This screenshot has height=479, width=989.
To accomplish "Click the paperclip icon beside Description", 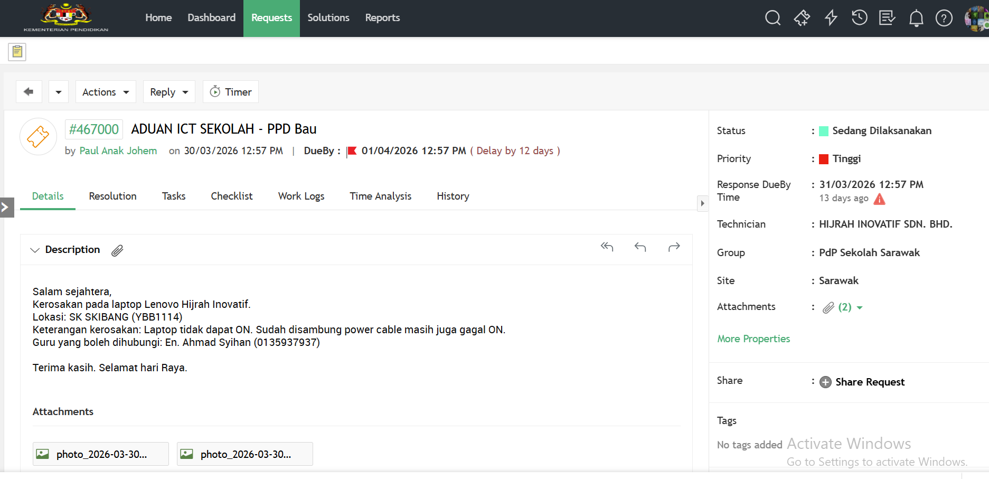I will [x=117, y=250].
